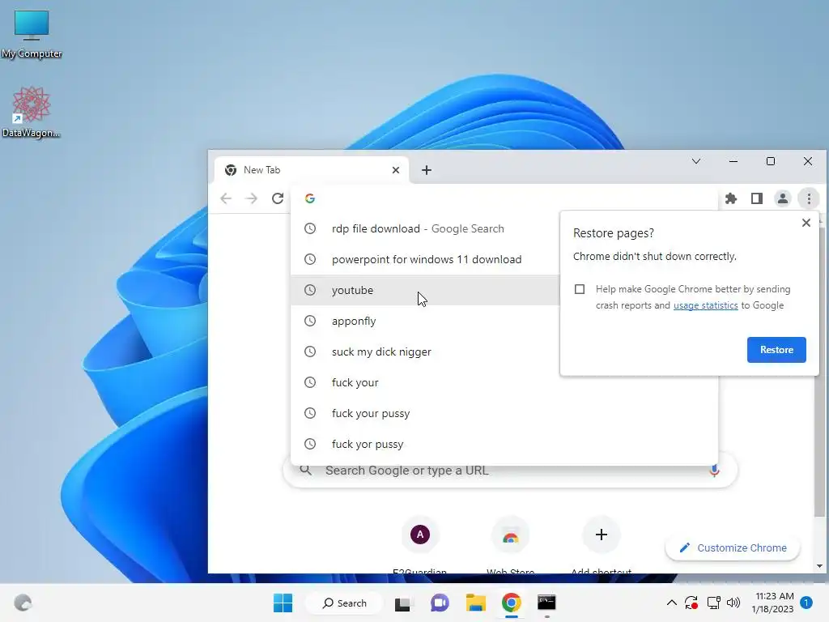829x622 pixels.
Task: Open Chrome three-dot menu
Action: [x=809, y=198]
